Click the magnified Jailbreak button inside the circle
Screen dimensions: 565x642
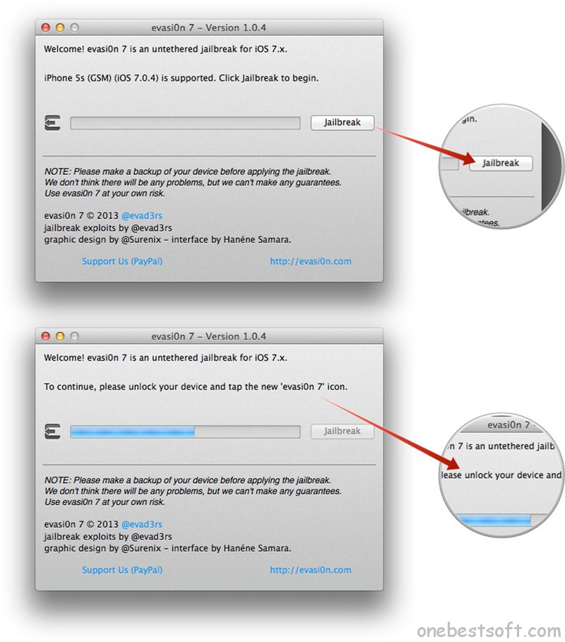(501, 163)
